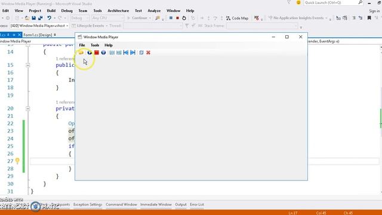The height and width of the screenshot is (215, 382).
Task: Click the Breakpoints tab at bottom
Action: [60, 204]
